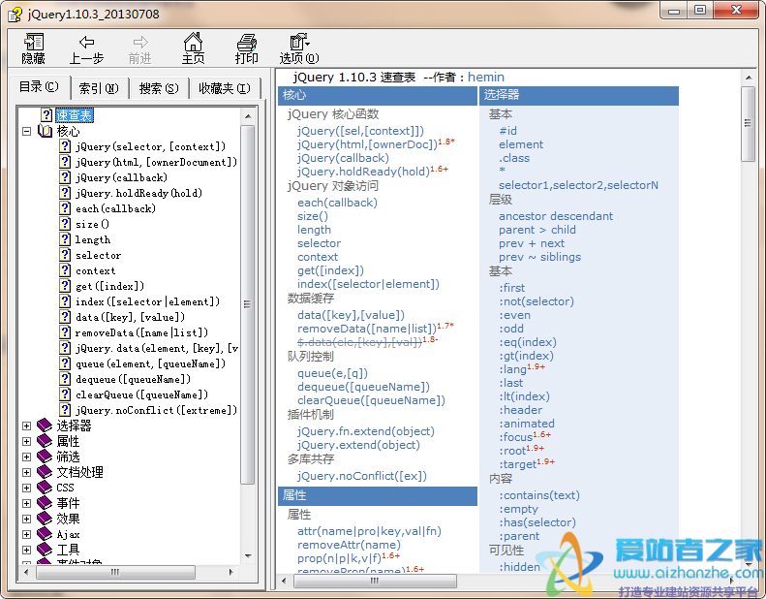This screenshot has width=766, height=599.
Task: Expand the Ajax tree node
Action: coord(27,534)
